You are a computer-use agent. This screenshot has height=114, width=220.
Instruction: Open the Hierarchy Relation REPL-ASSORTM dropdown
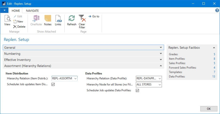pos(75,79)
